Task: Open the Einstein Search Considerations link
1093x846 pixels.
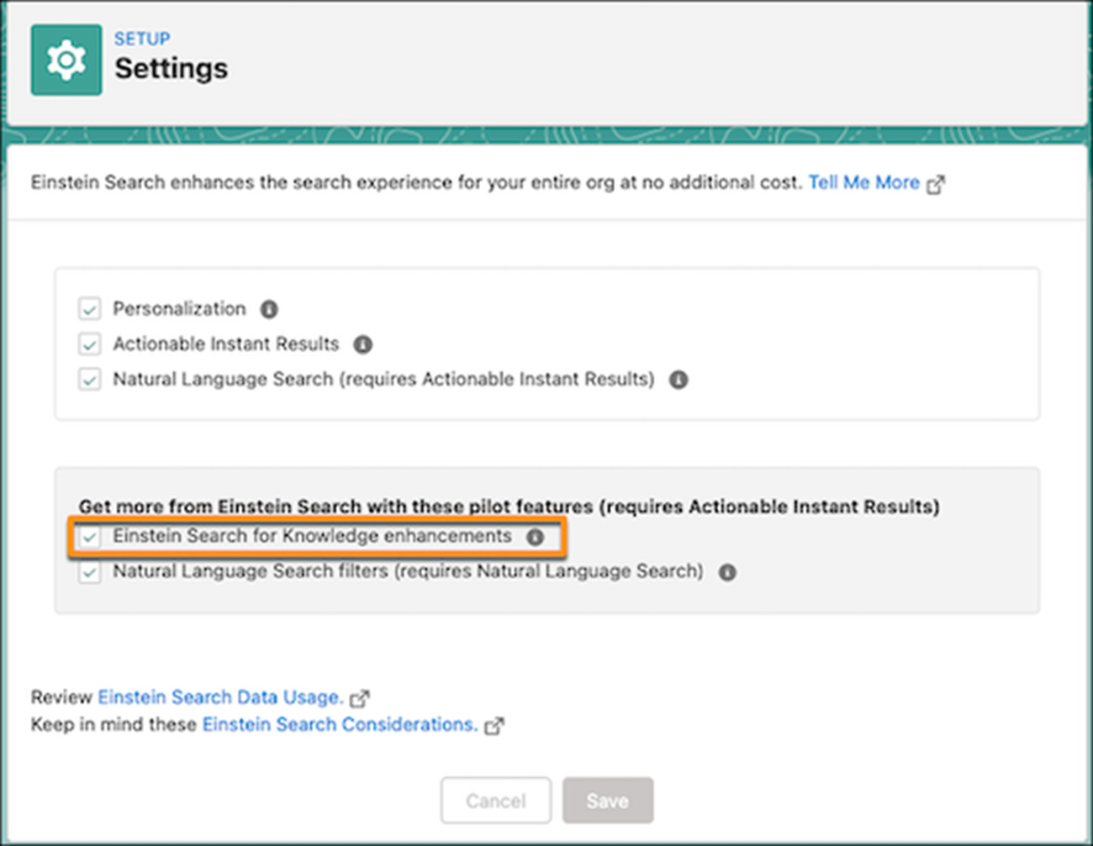Action: tap(340, 724)
